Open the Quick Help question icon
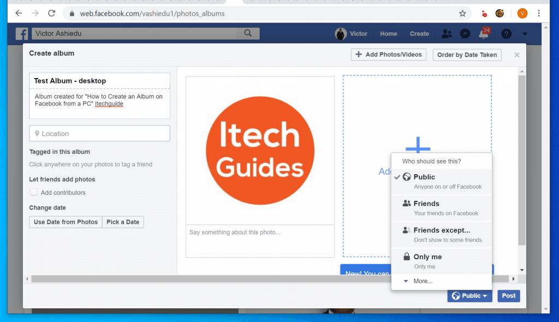 (506, 33)
